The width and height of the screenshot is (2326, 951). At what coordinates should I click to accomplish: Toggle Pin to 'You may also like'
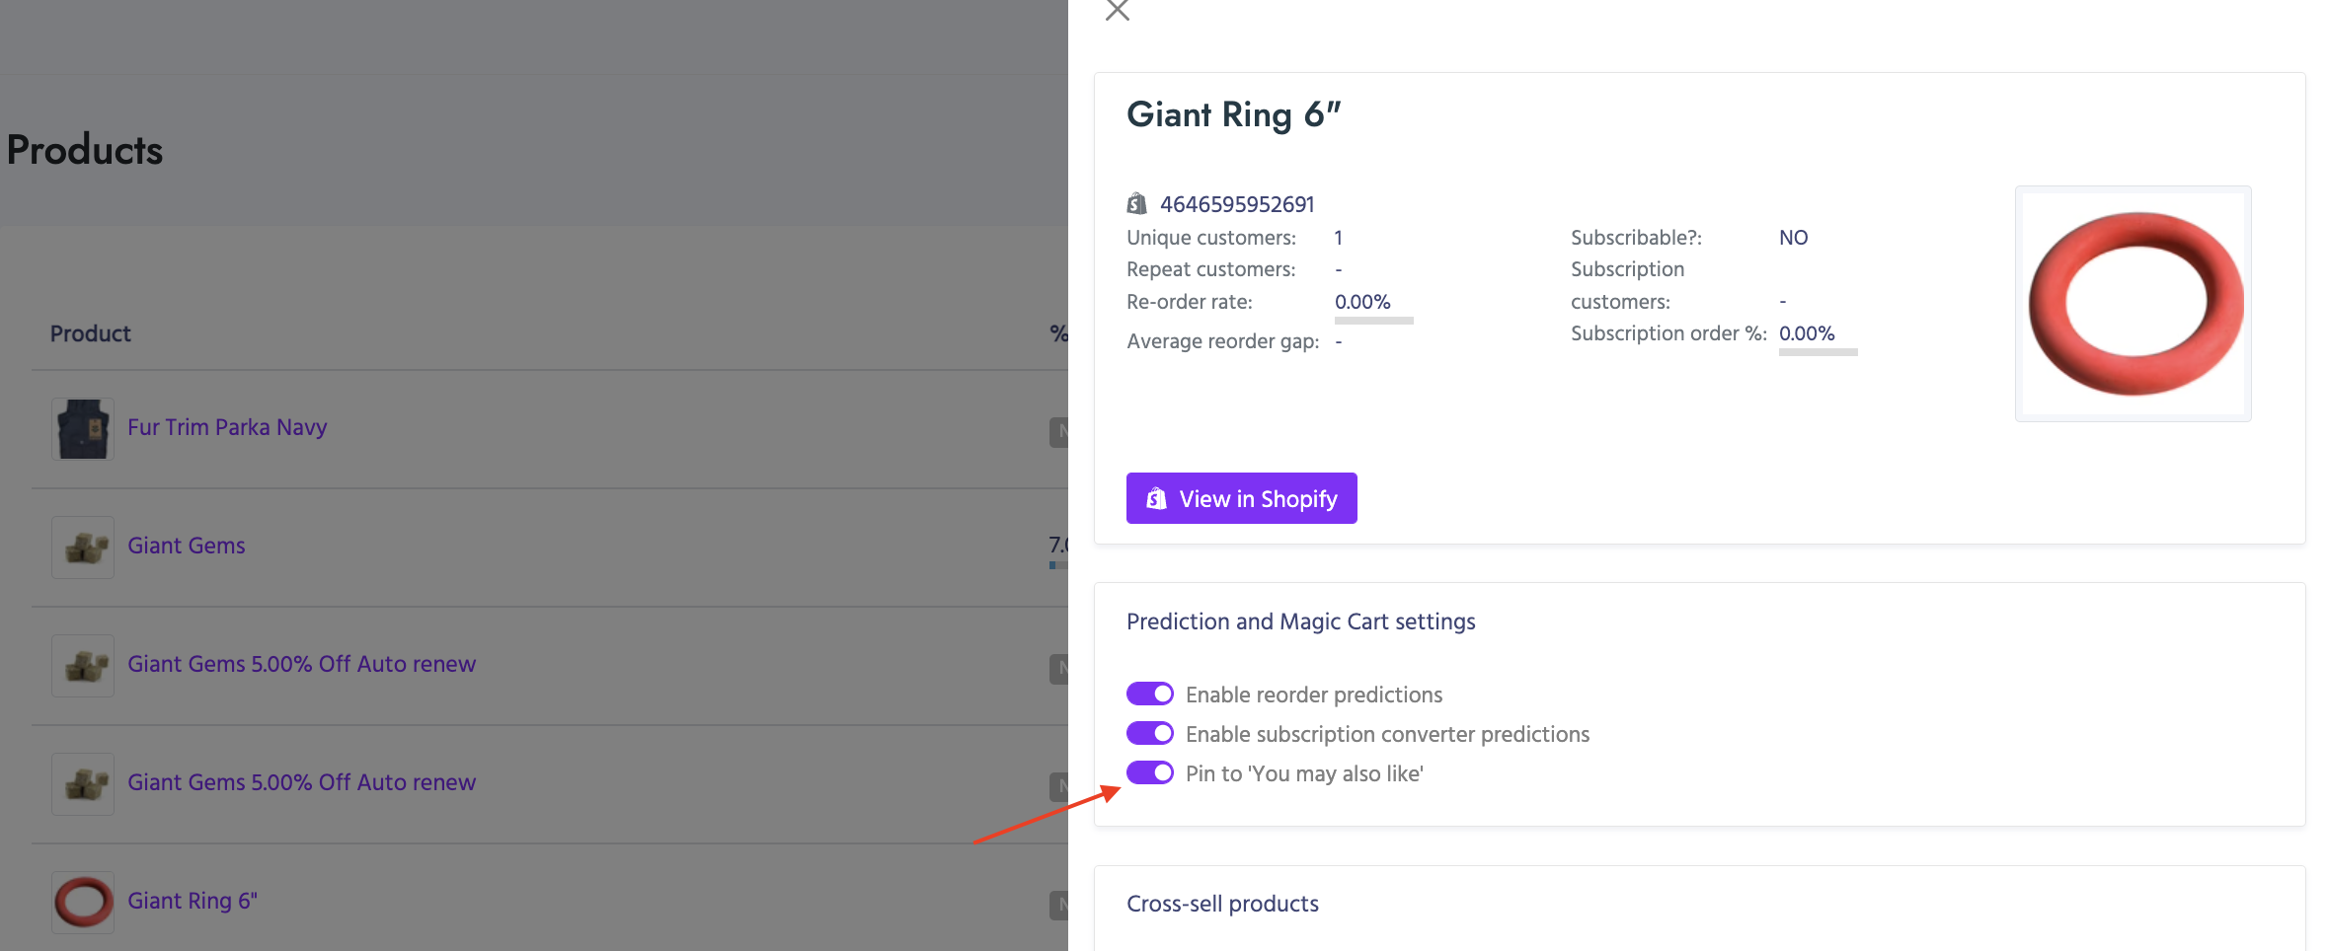1150,773
